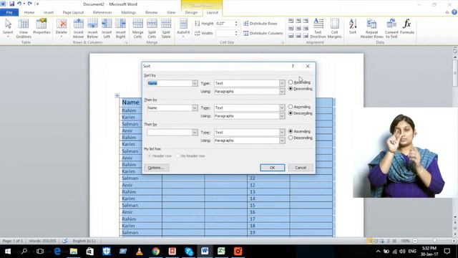Switch to Table Tools Design tab
458x258 pixels.
191,12
